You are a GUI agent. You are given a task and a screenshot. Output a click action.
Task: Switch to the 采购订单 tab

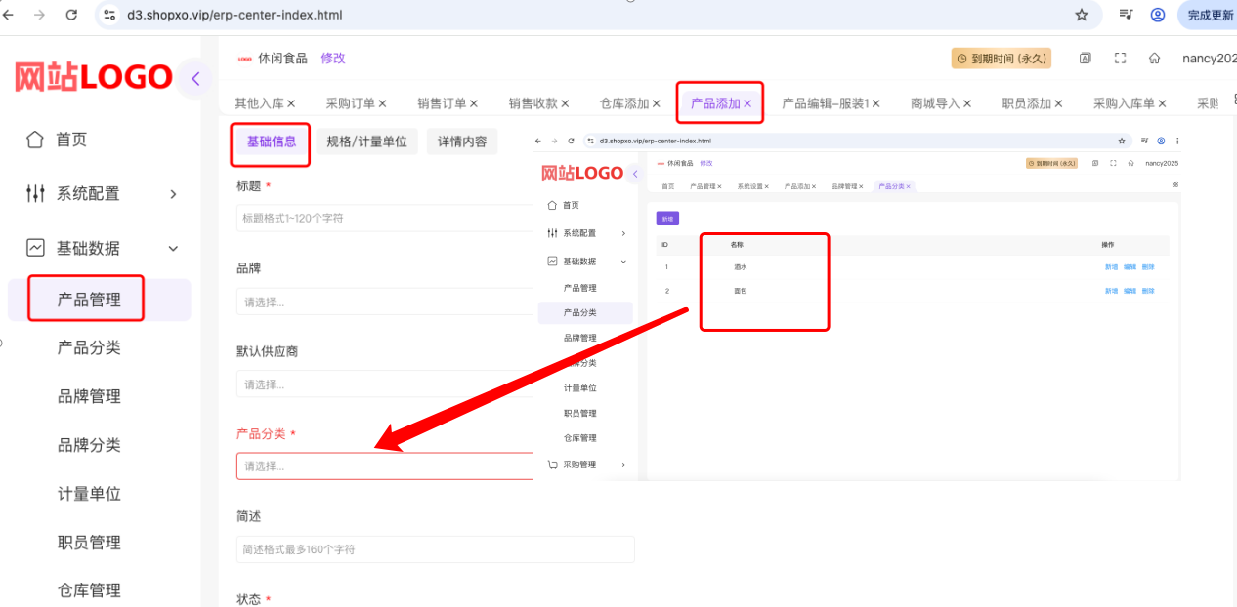tap(350, 103)
